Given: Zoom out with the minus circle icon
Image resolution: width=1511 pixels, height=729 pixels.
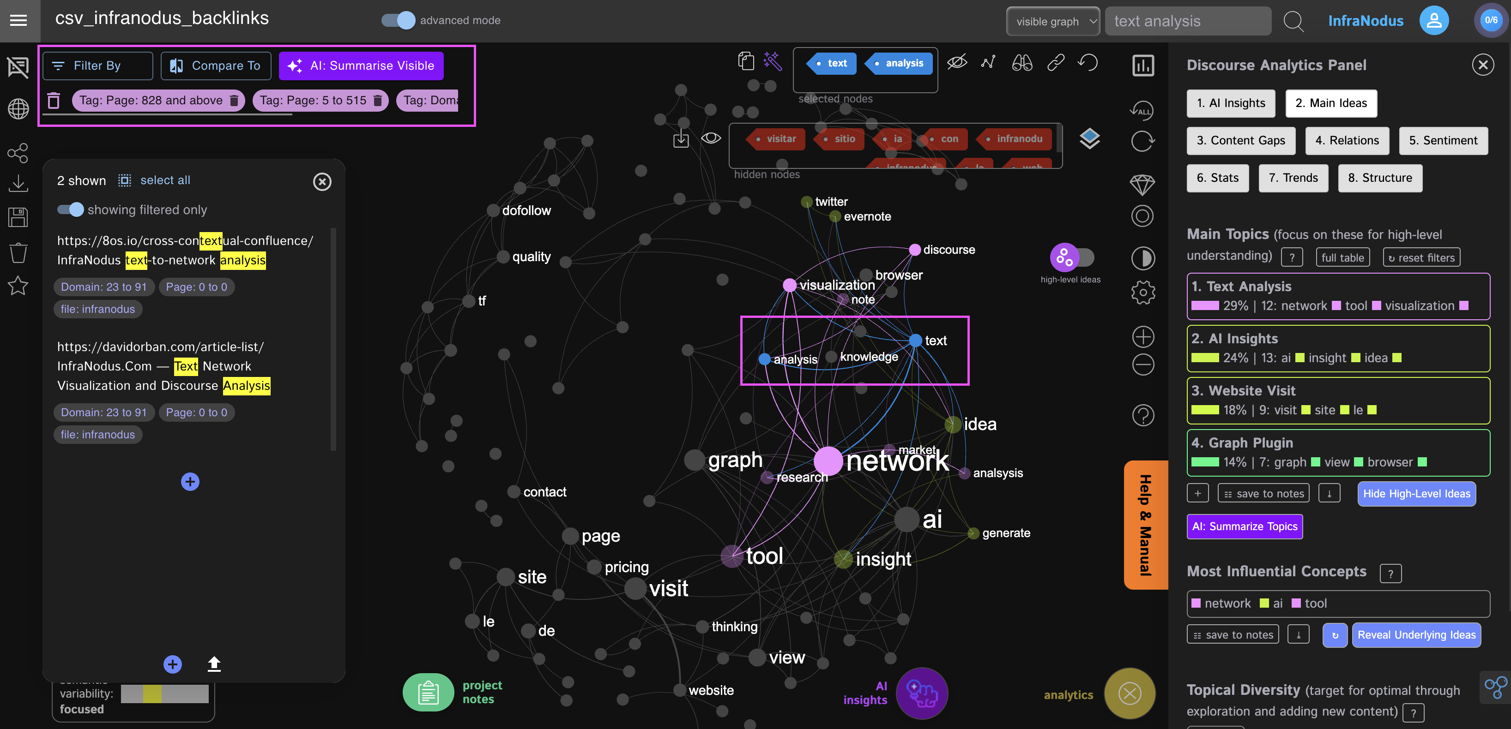Looking at the screenshot, I should click(1142, 364).
